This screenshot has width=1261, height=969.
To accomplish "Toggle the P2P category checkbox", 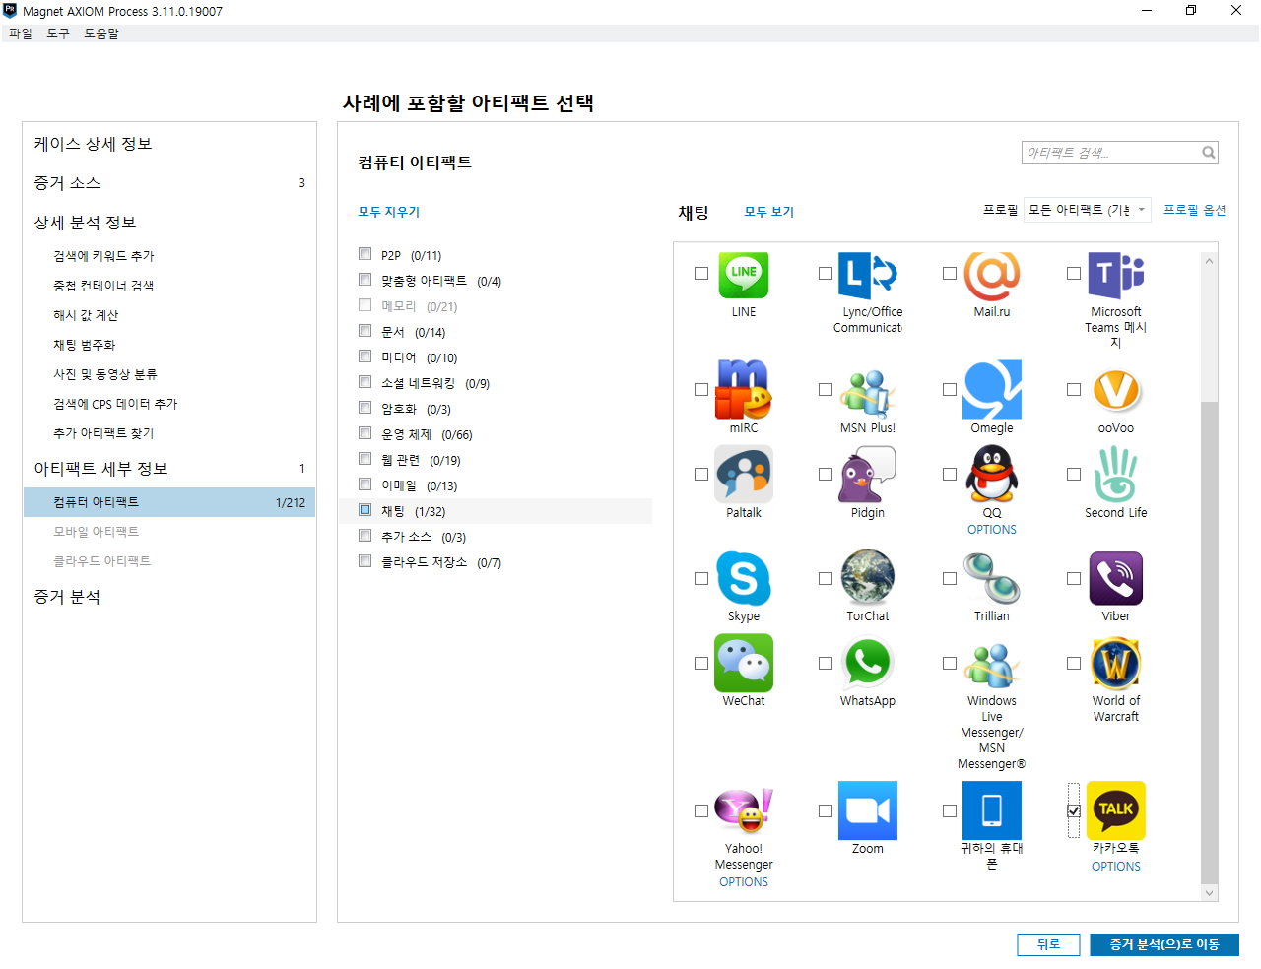I will [x=365, y=254].
